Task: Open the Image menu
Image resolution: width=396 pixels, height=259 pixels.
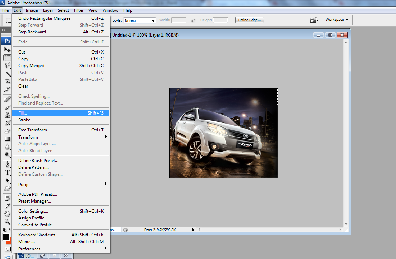Action: pos(32,10)
